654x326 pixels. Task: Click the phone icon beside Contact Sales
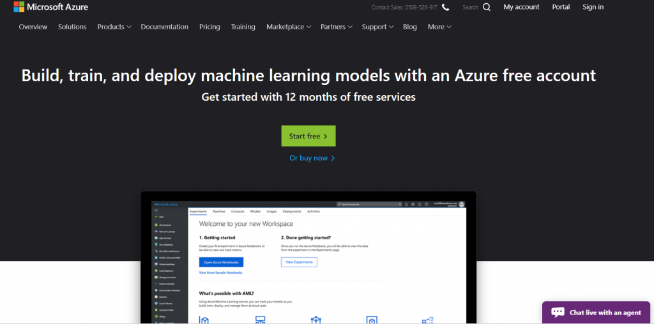445,7
